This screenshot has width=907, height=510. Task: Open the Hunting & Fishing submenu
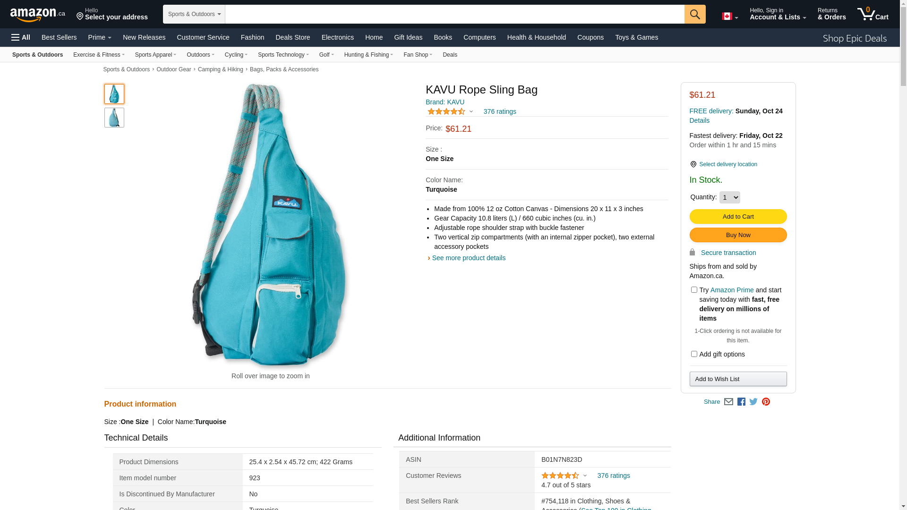coord(368,55)
